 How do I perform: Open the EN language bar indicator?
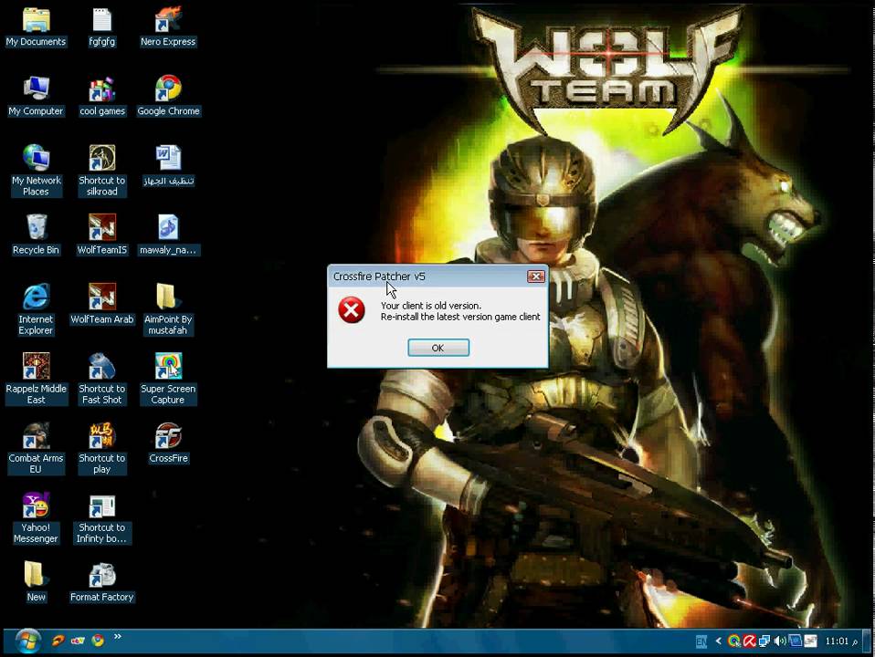[x=701, y=641]
